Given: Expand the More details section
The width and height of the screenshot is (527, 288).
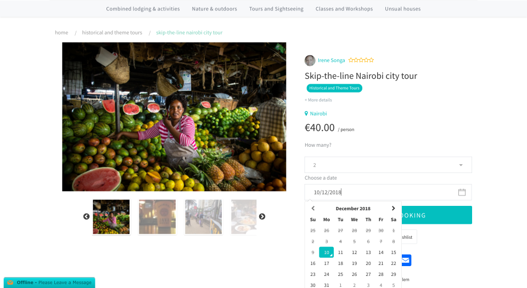Looking at the screenshot, I should tap(318, 100).
